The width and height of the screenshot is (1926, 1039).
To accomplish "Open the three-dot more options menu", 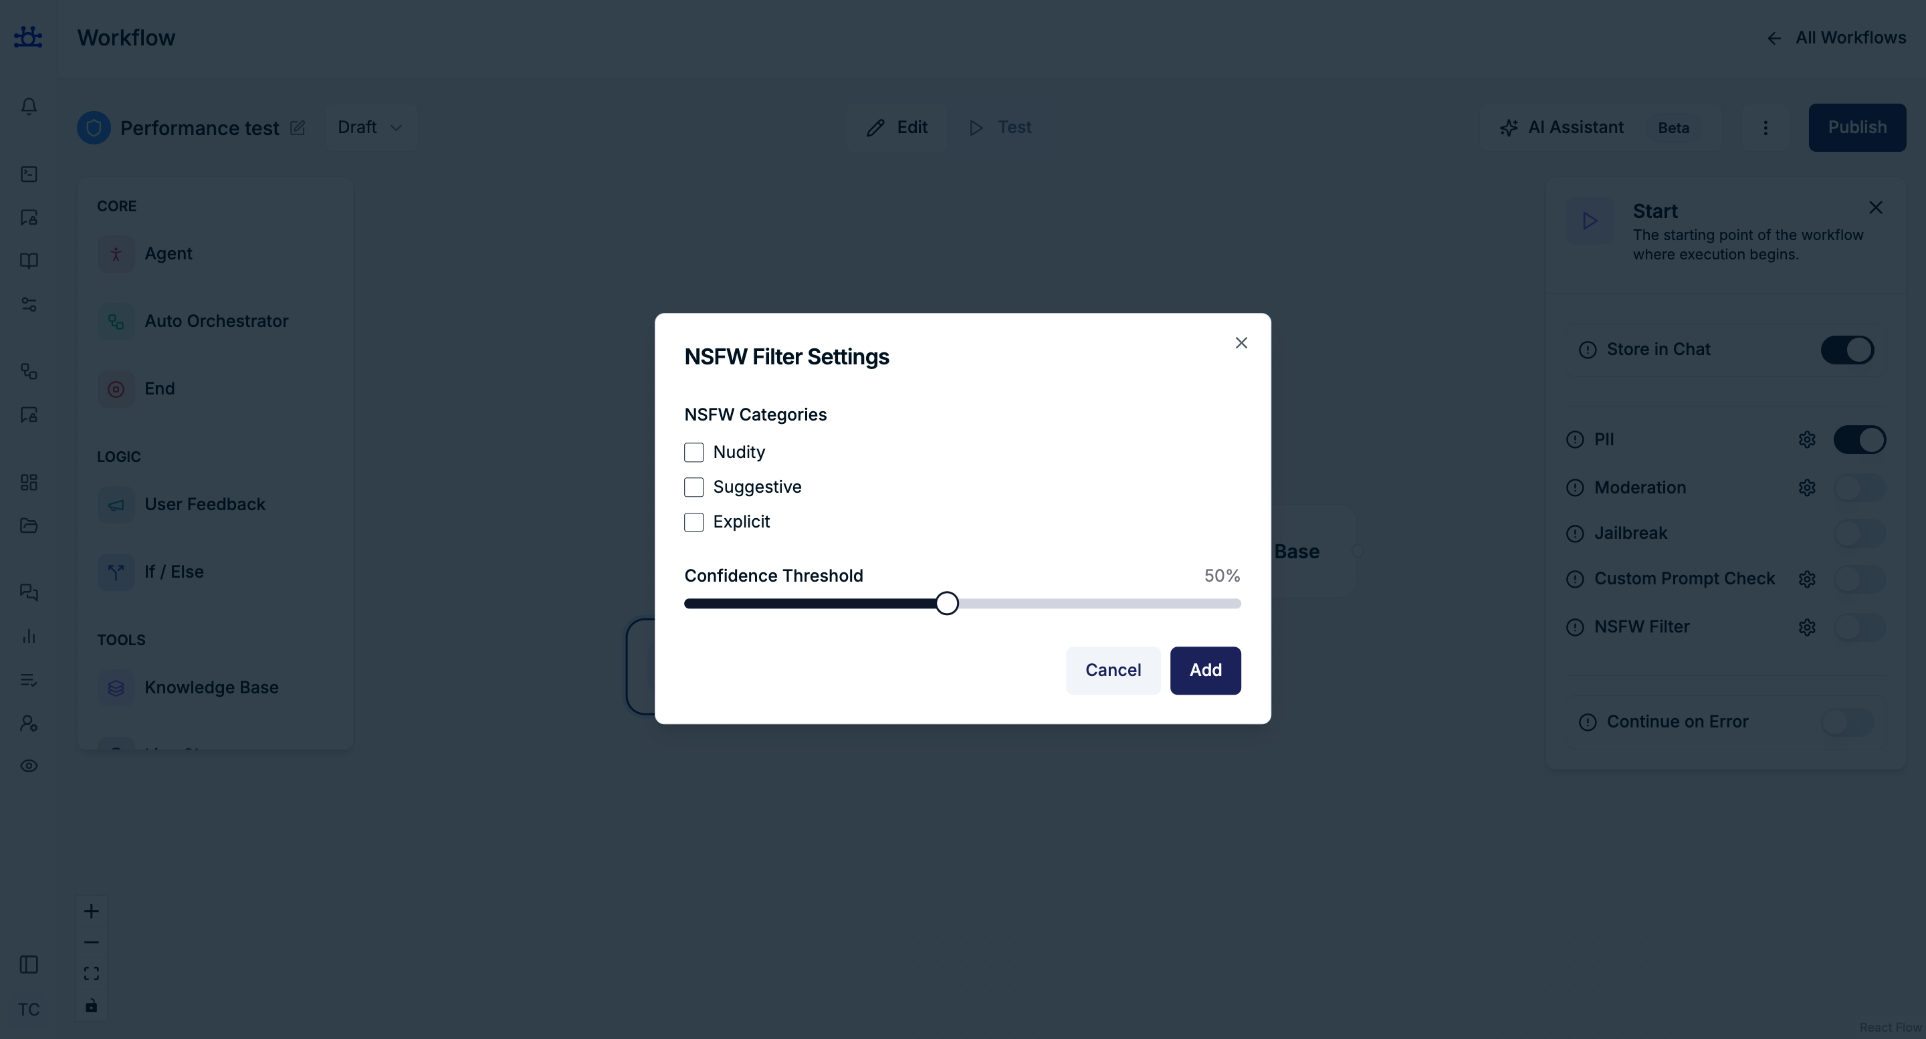I will click(1765, 128).
